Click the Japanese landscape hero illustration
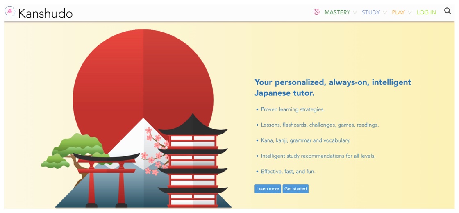This screenshot has height=213, width=459. click(136, 118)
